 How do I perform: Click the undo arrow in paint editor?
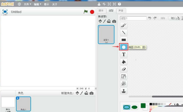pos(150,18)
